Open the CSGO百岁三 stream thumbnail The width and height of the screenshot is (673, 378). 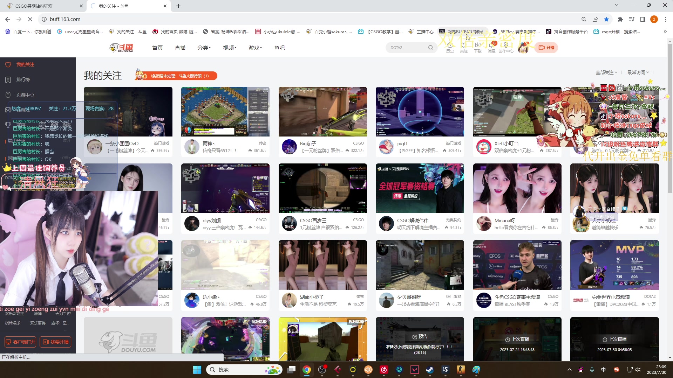click(x=322, y=188)
